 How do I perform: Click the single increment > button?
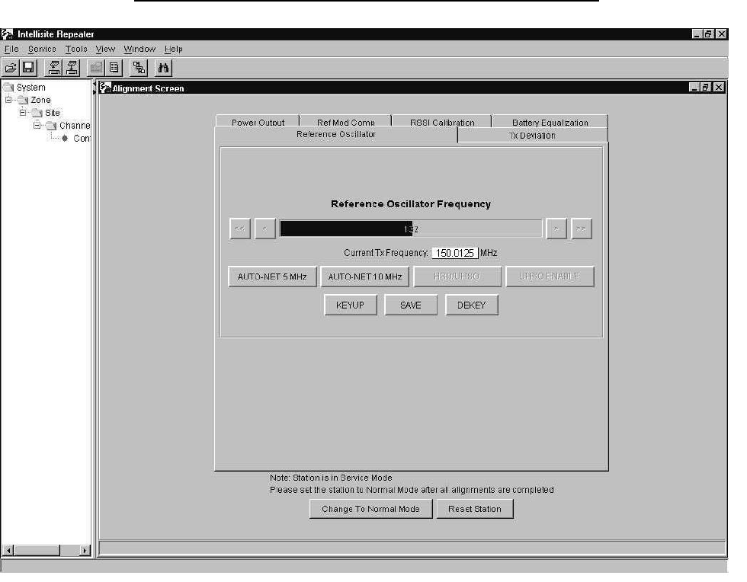pyautogui.click(x=556, y=229)
